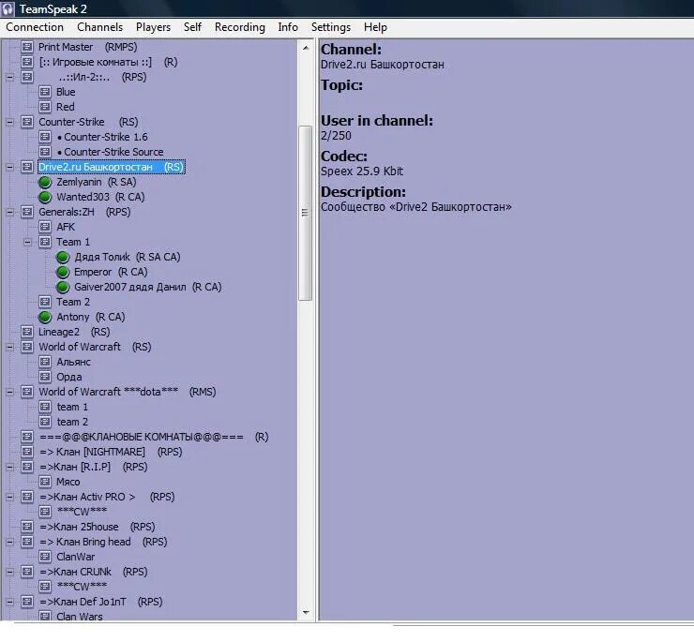Collapse the Ил-2 channel node
The image size is (694, 641).
(x=9, y=78)
